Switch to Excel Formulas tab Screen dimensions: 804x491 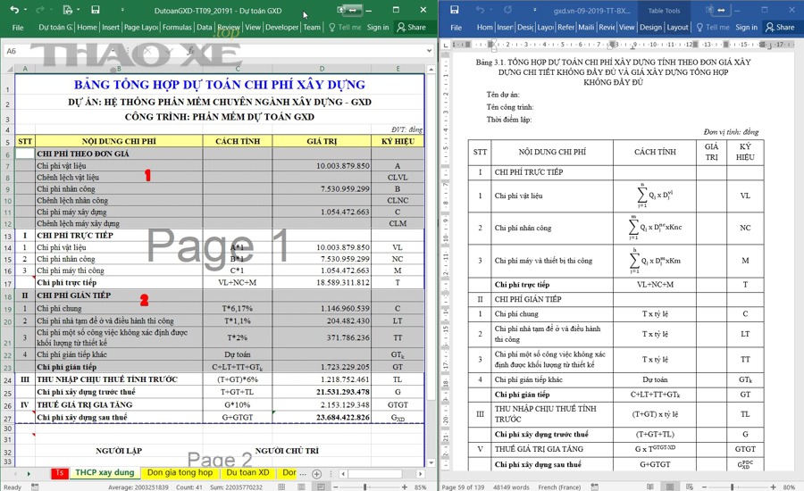177,27
